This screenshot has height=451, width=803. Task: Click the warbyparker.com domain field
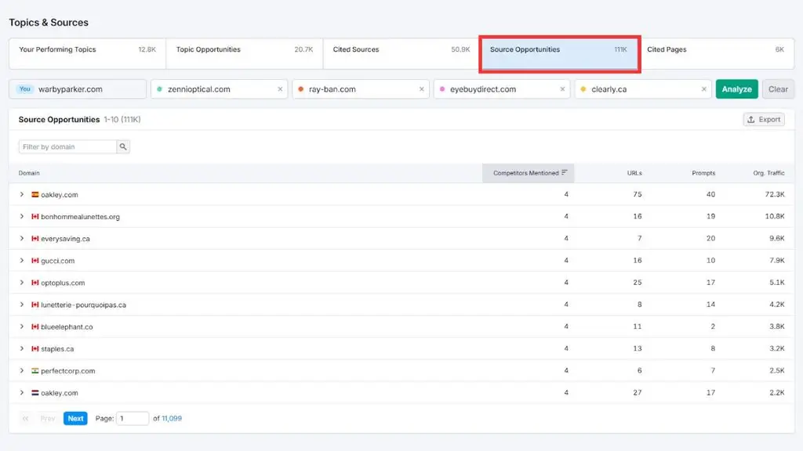[78, 89]
